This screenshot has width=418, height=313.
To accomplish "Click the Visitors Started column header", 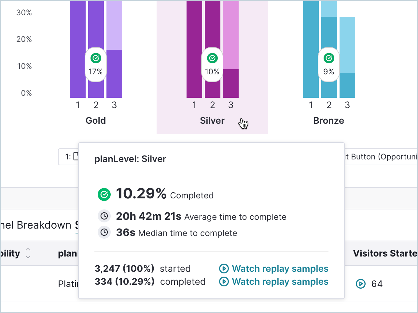I will point(385,253).
